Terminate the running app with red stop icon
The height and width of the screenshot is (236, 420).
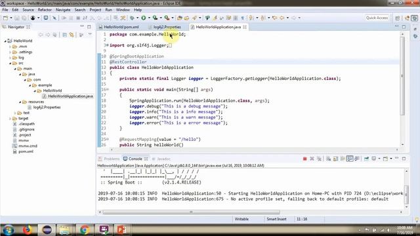click(304, 159)
